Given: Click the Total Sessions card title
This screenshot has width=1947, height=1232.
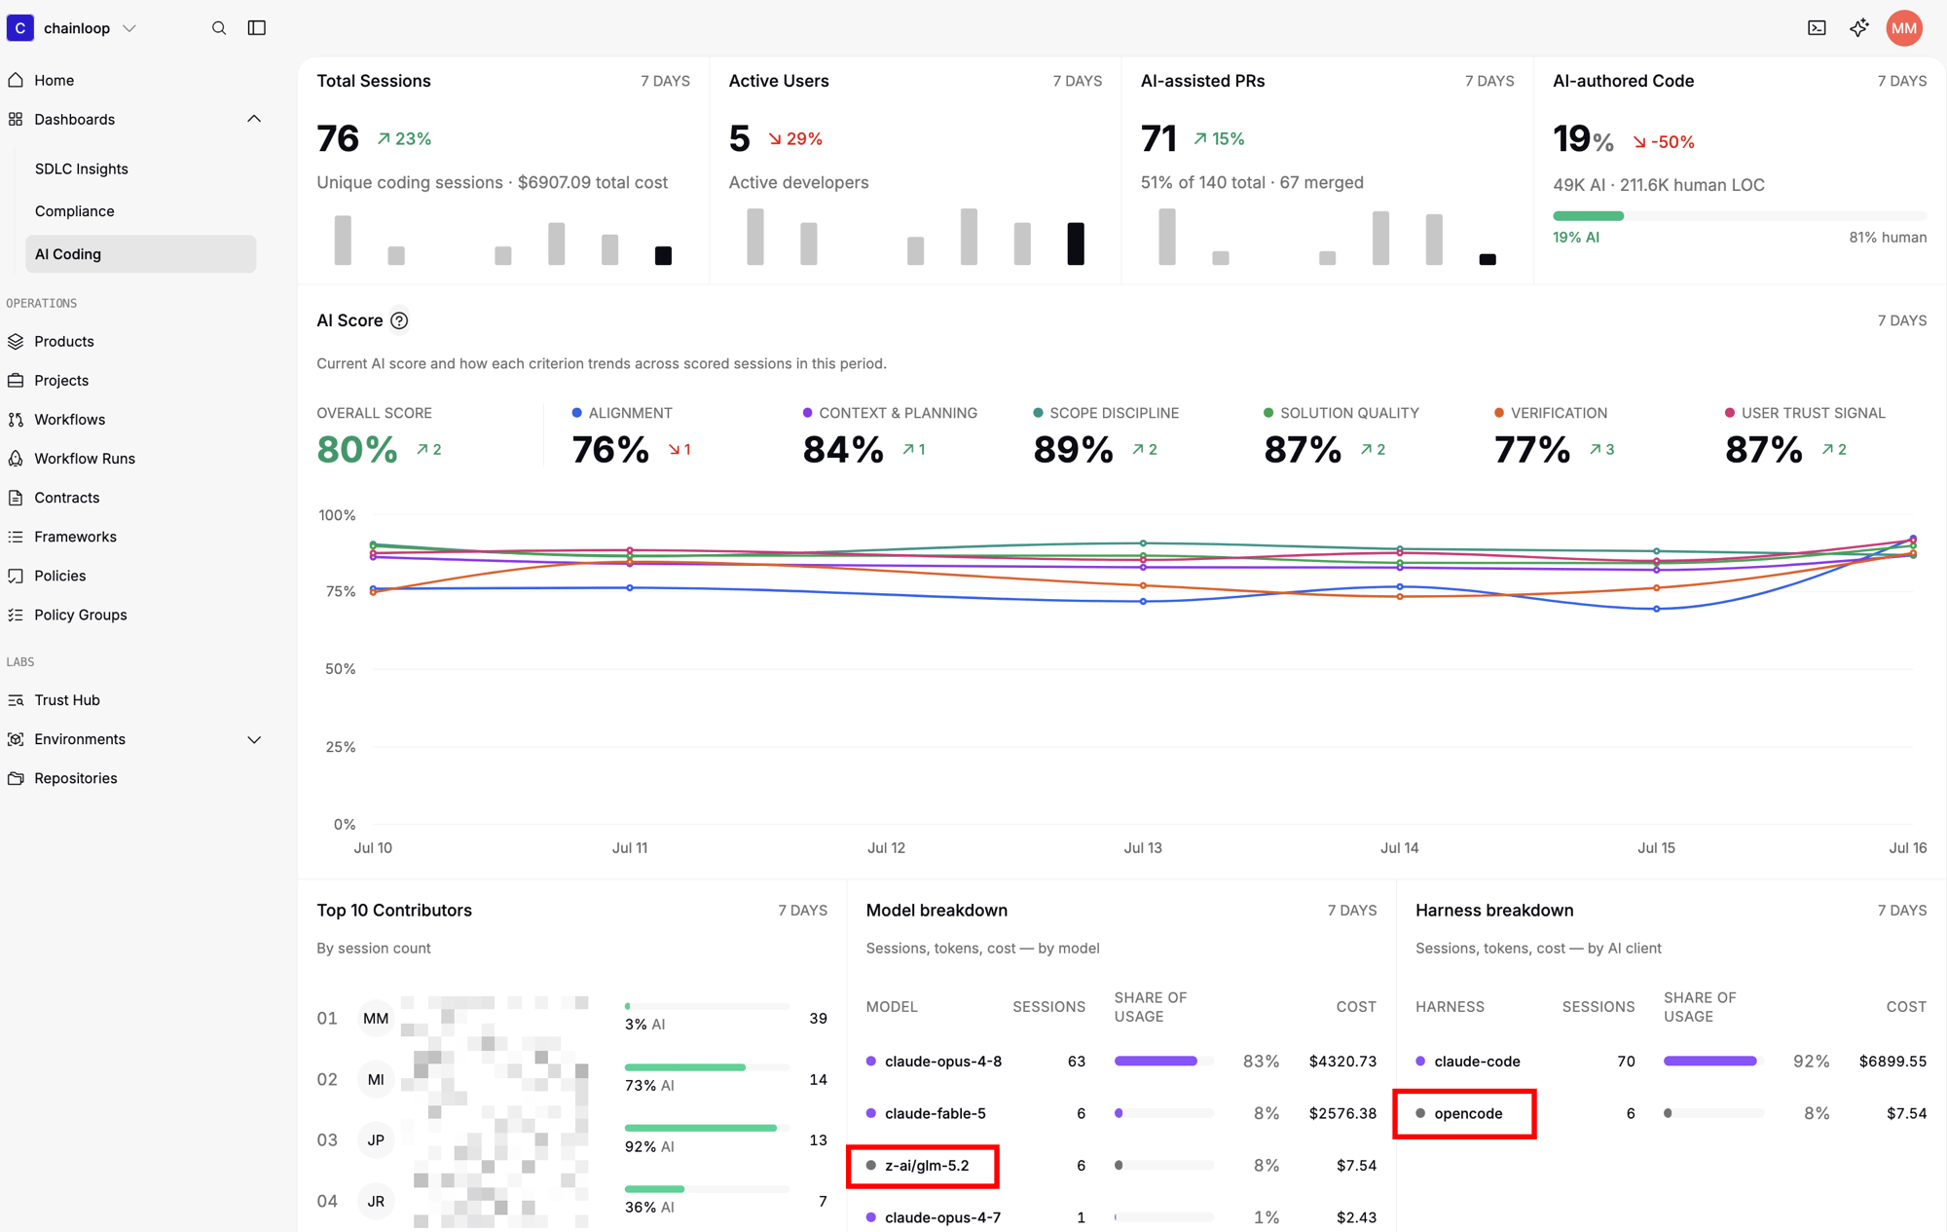Looking at the screenshot, I should (x=374, y=81).
